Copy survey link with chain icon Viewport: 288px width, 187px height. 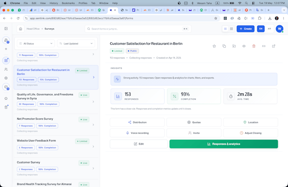264,46
